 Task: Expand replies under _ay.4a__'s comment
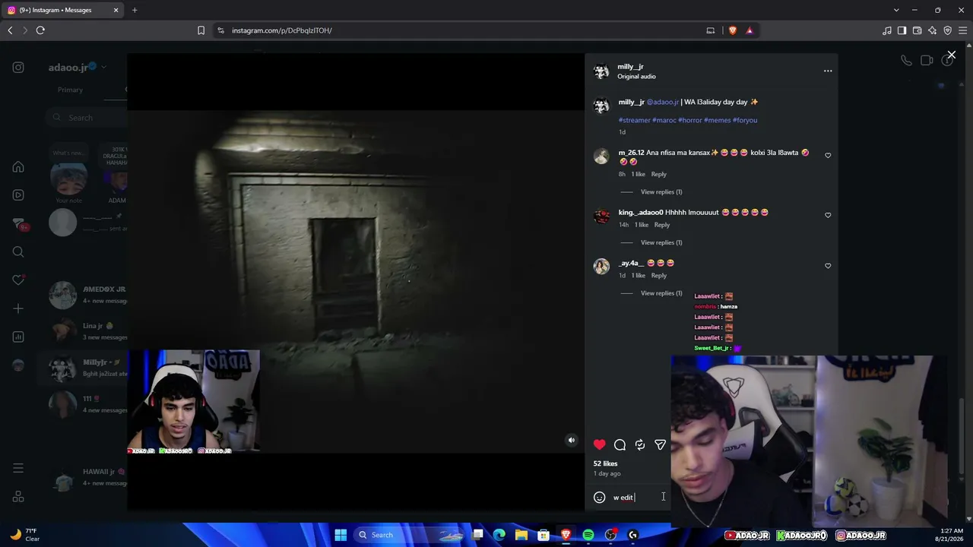[661, 293]
